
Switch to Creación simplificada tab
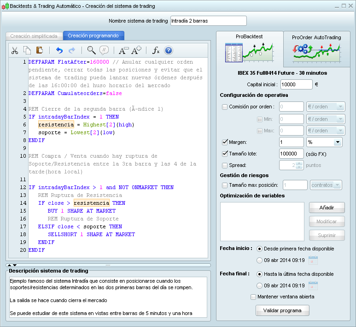(34, 36)
